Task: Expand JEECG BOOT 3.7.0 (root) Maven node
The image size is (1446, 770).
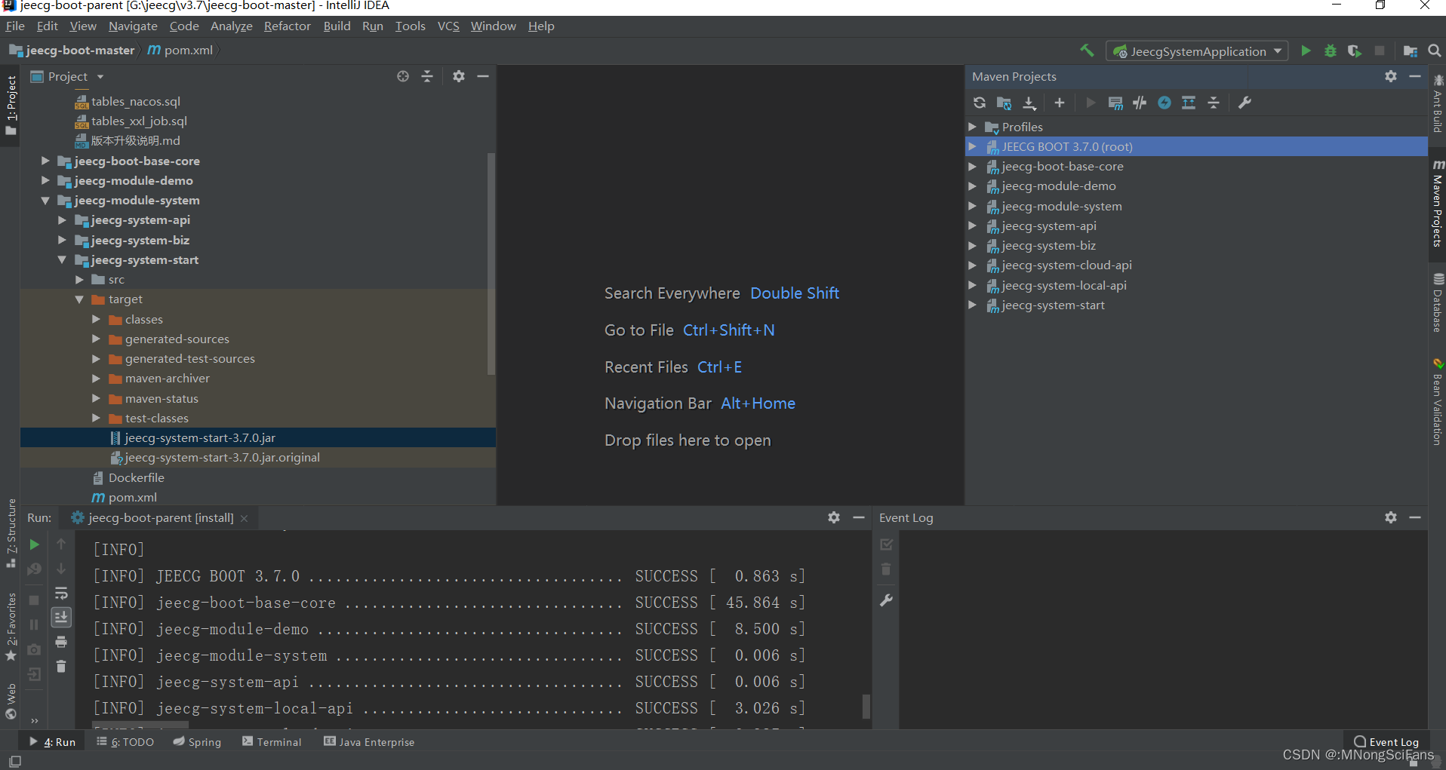Action: 973,146
